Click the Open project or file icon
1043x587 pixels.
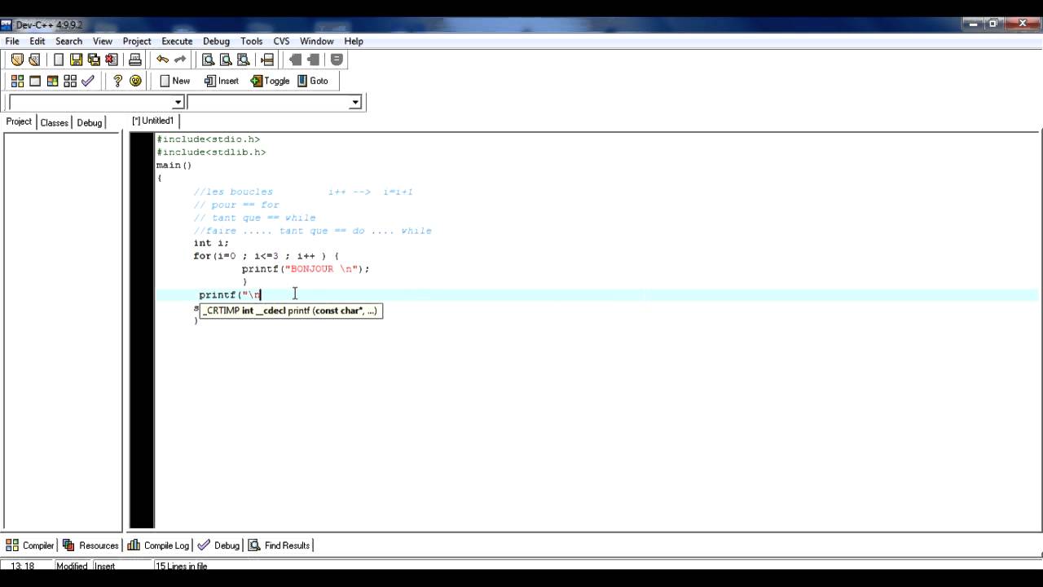click(34, 60)
